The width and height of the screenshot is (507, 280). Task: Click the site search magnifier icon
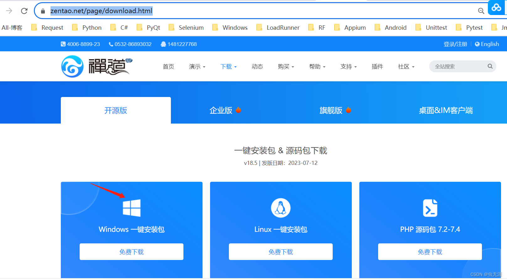490,66
